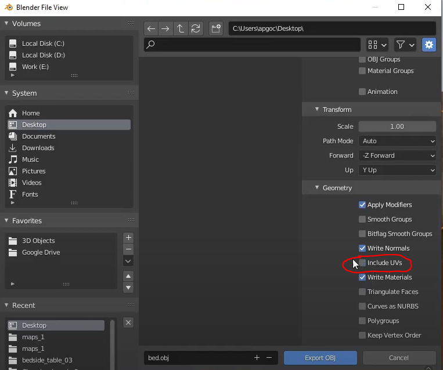Open favorites specials chevron menu
Viewport: 443px width, 370px height.
pos(128,261)
